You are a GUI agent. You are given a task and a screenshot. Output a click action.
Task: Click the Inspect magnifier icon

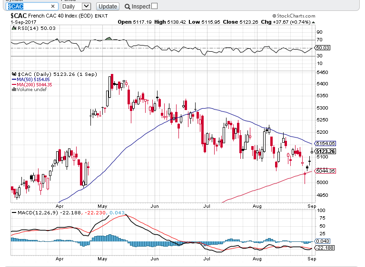coord(128,7)
